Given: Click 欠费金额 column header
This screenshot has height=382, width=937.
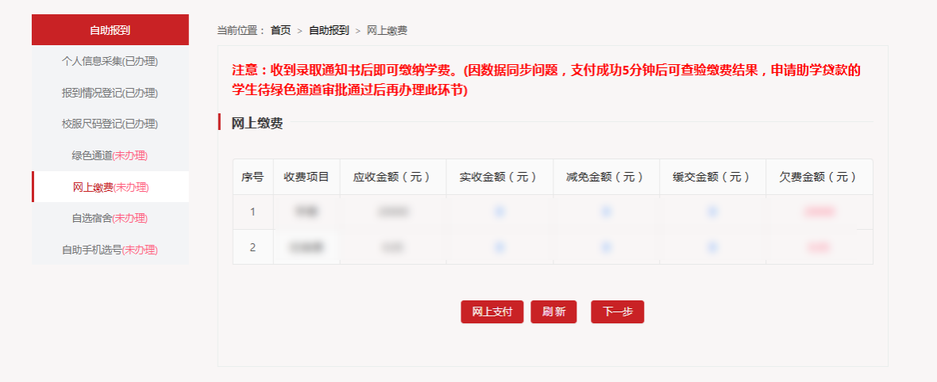Looking at the screenshot, I should point(819,177).
